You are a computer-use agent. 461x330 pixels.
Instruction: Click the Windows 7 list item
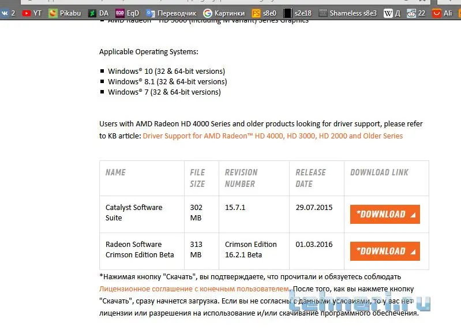pos(164,92)
